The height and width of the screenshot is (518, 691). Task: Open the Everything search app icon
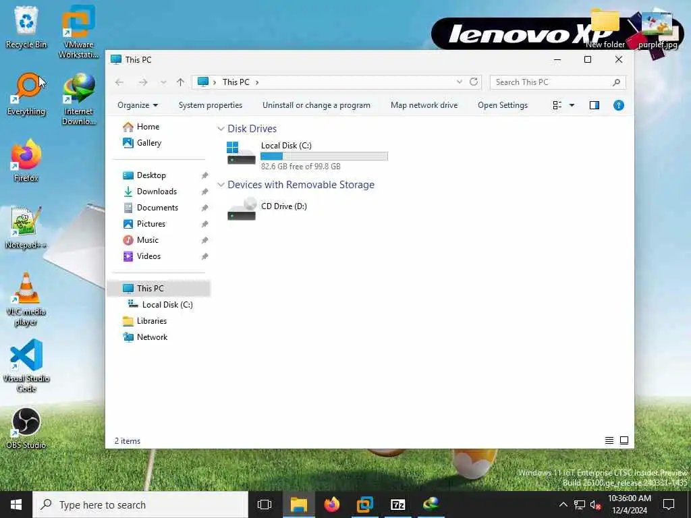tap(26, 94)
